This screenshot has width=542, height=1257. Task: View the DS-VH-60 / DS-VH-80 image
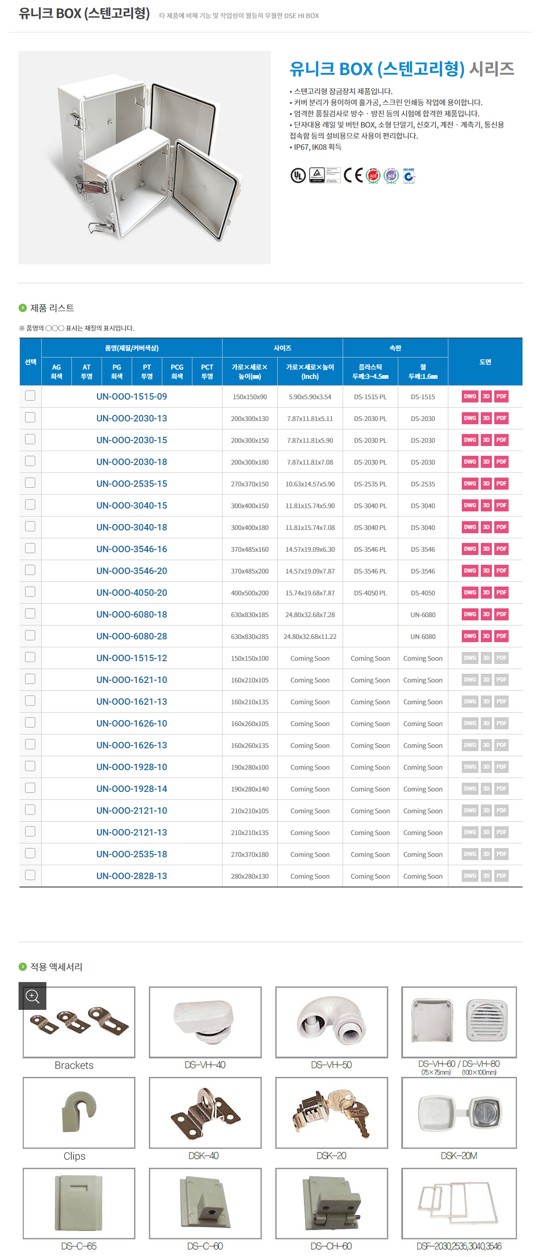(459, 1022)
